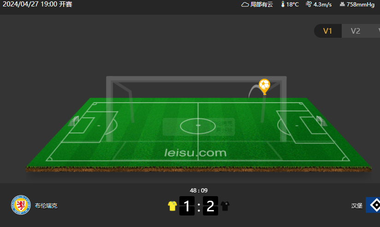Switch to the V2 view tab
The height and width of the screenshot is (227, 380).
(355, 31)
